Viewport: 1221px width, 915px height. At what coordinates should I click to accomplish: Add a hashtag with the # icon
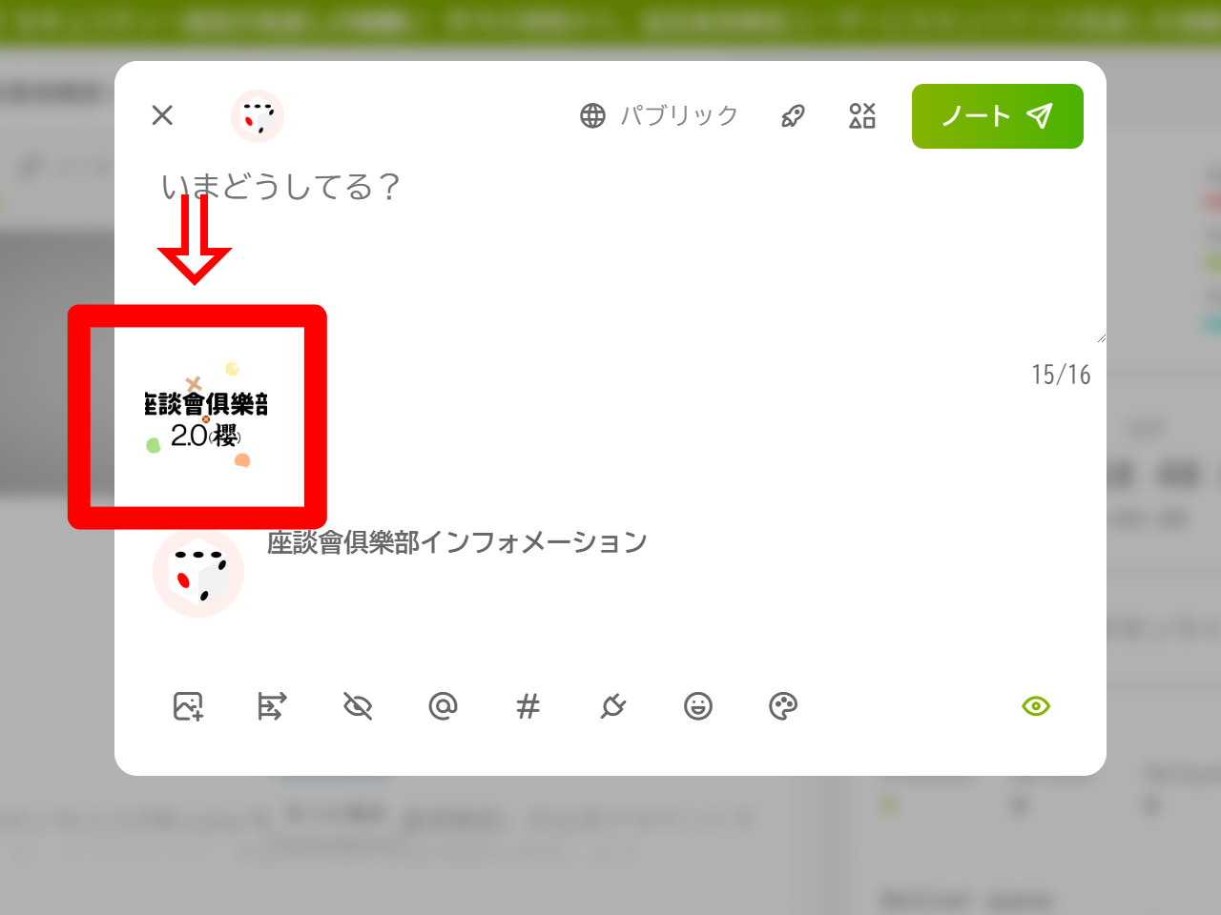pos(528,706)
